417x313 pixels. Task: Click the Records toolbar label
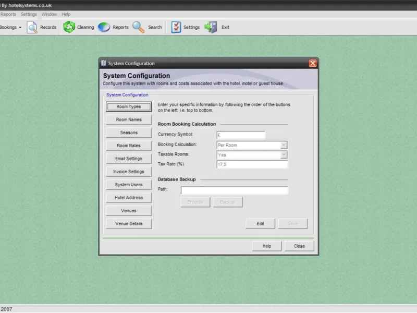(x=48, y=28)
